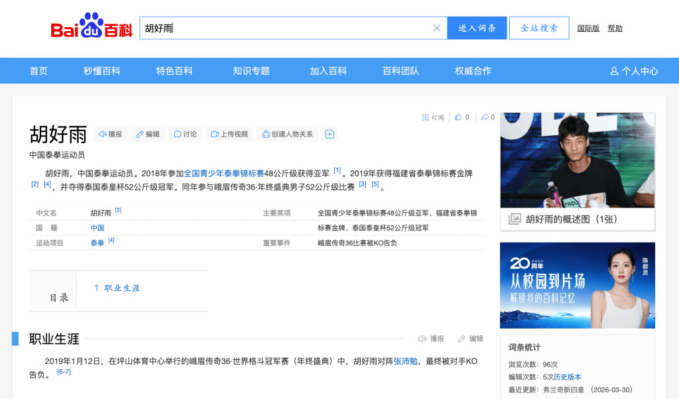The width and height of the screenshot is (679, 399).
Task: Click the 进入词条 button
Action: point(477,28)
